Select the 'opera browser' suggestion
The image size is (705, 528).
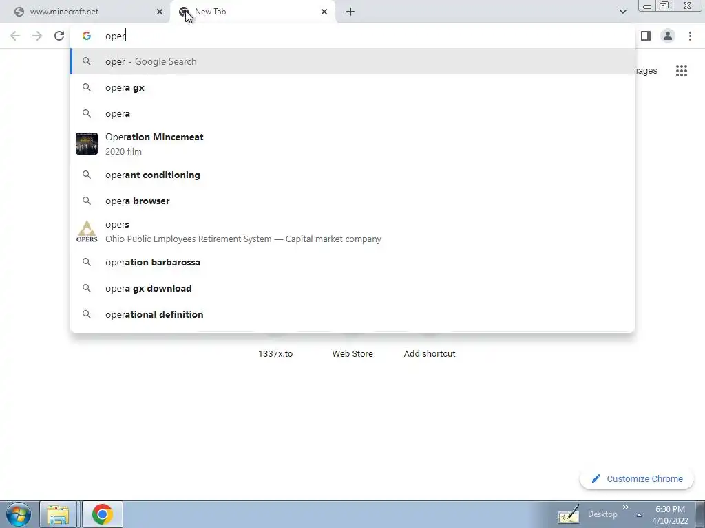pos(352,201)
